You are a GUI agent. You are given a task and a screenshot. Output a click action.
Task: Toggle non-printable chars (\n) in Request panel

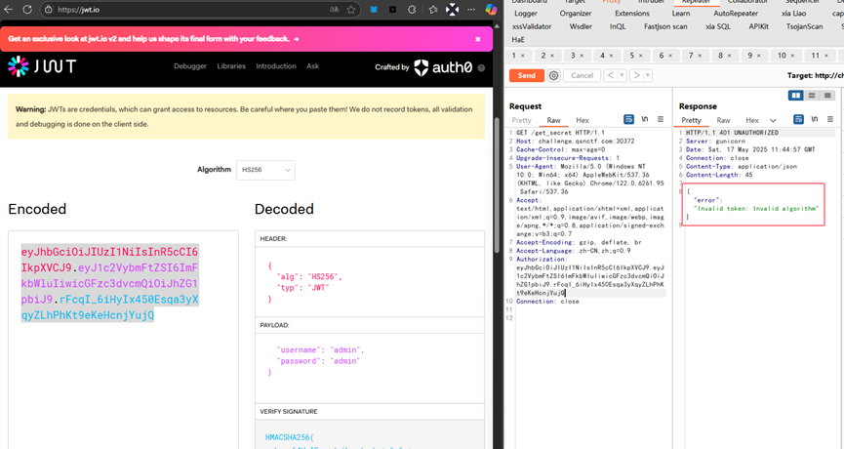point(644,119)
